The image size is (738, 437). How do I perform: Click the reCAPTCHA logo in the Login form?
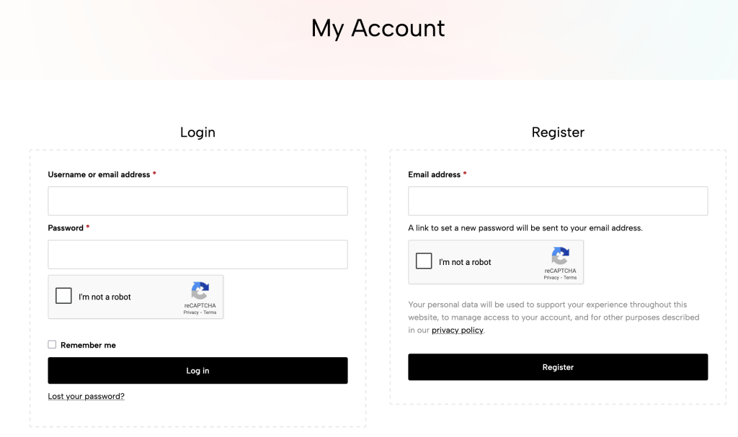(200, 291)
